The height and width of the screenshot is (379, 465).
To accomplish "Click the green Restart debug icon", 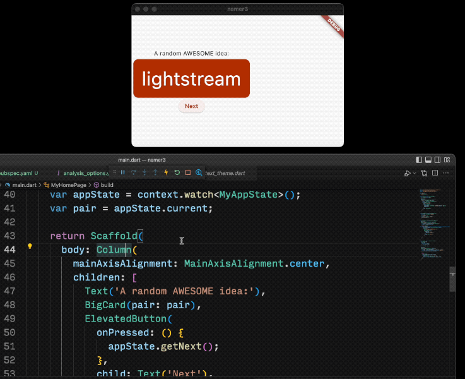I will (177, 172).
